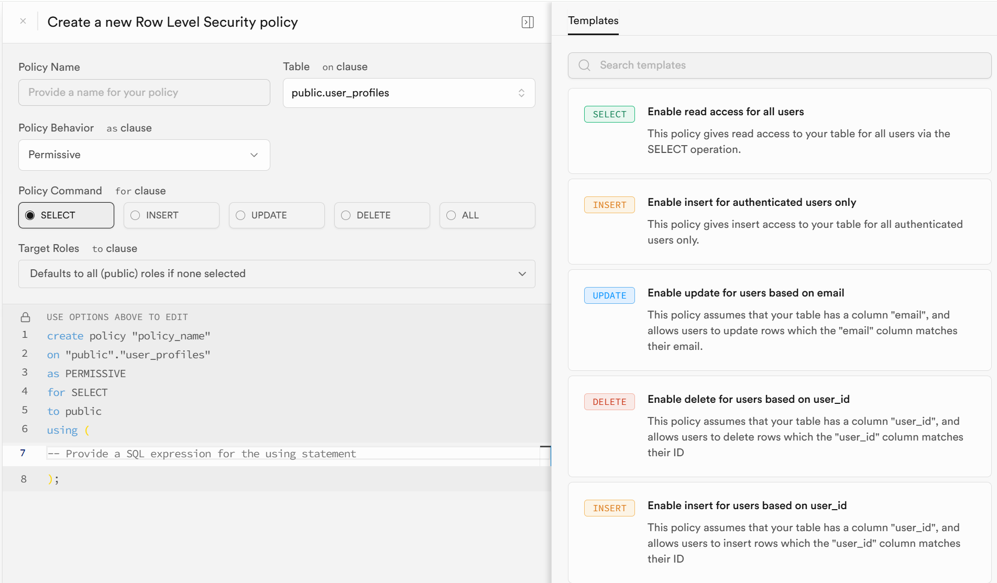Image resolution: width=997 pixels, height=583 pixels.
Task: Click the search magnifier icon
Action: (584, 65)
